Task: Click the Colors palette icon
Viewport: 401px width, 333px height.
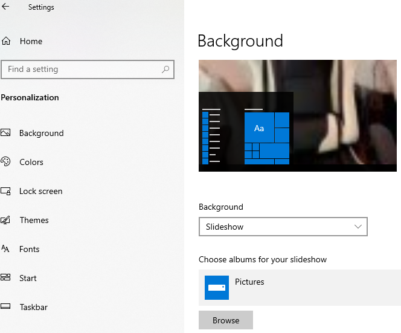Action: [x=5, y=161]
